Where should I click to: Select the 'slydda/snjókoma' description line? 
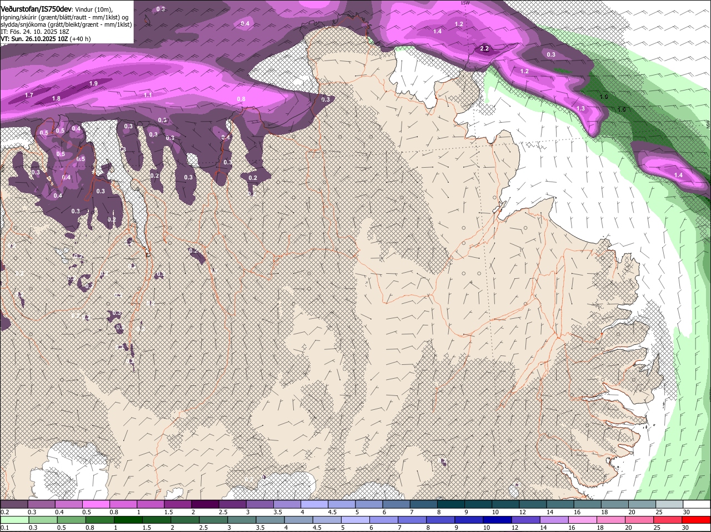point(66,24)
